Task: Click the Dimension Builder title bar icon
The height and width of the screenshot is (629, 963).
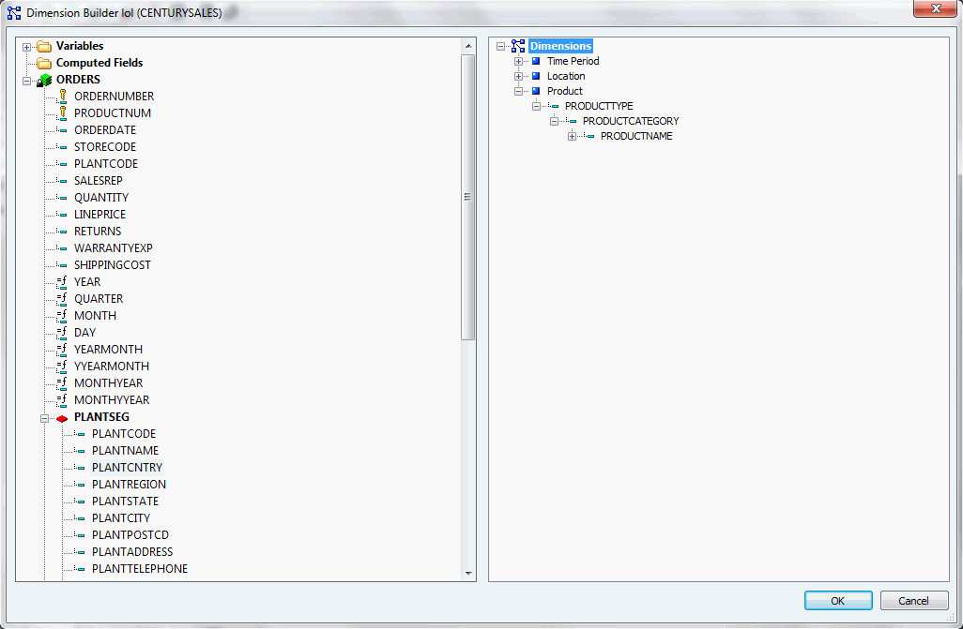Action: pos(14,13)
